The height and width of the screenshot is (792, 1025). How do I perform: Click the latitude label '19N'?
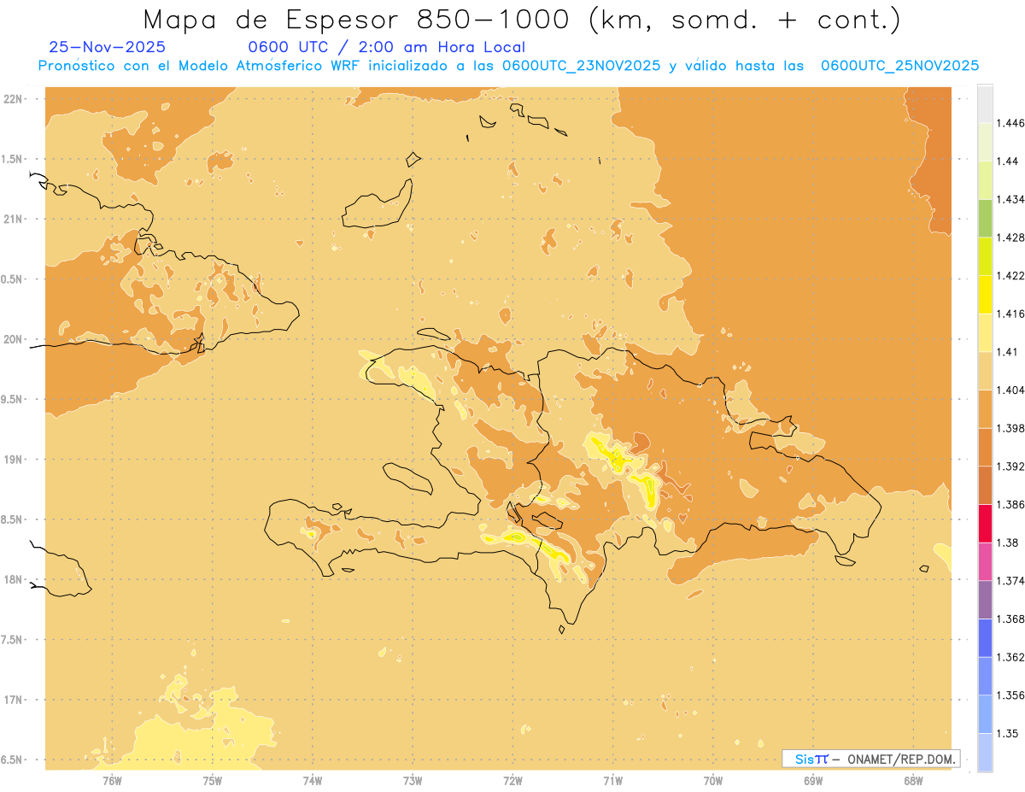13,459
